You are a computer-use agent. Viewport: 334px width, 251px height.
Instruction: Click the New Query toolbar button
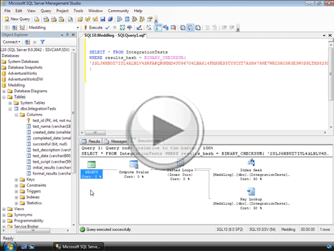click(x=17, y=19)
